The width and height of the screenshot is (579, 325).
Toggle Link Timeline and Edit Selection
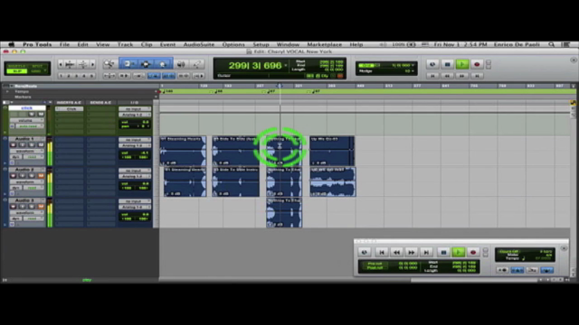click(x=169, y=76)
